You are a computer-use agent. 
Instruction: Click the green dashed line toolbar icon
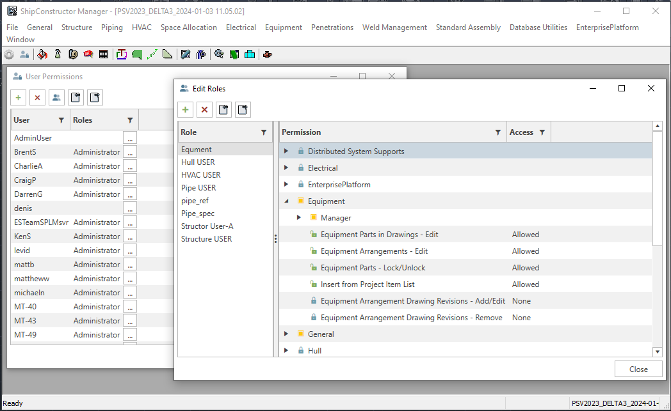pyautogui.click(x=152, y=55)
